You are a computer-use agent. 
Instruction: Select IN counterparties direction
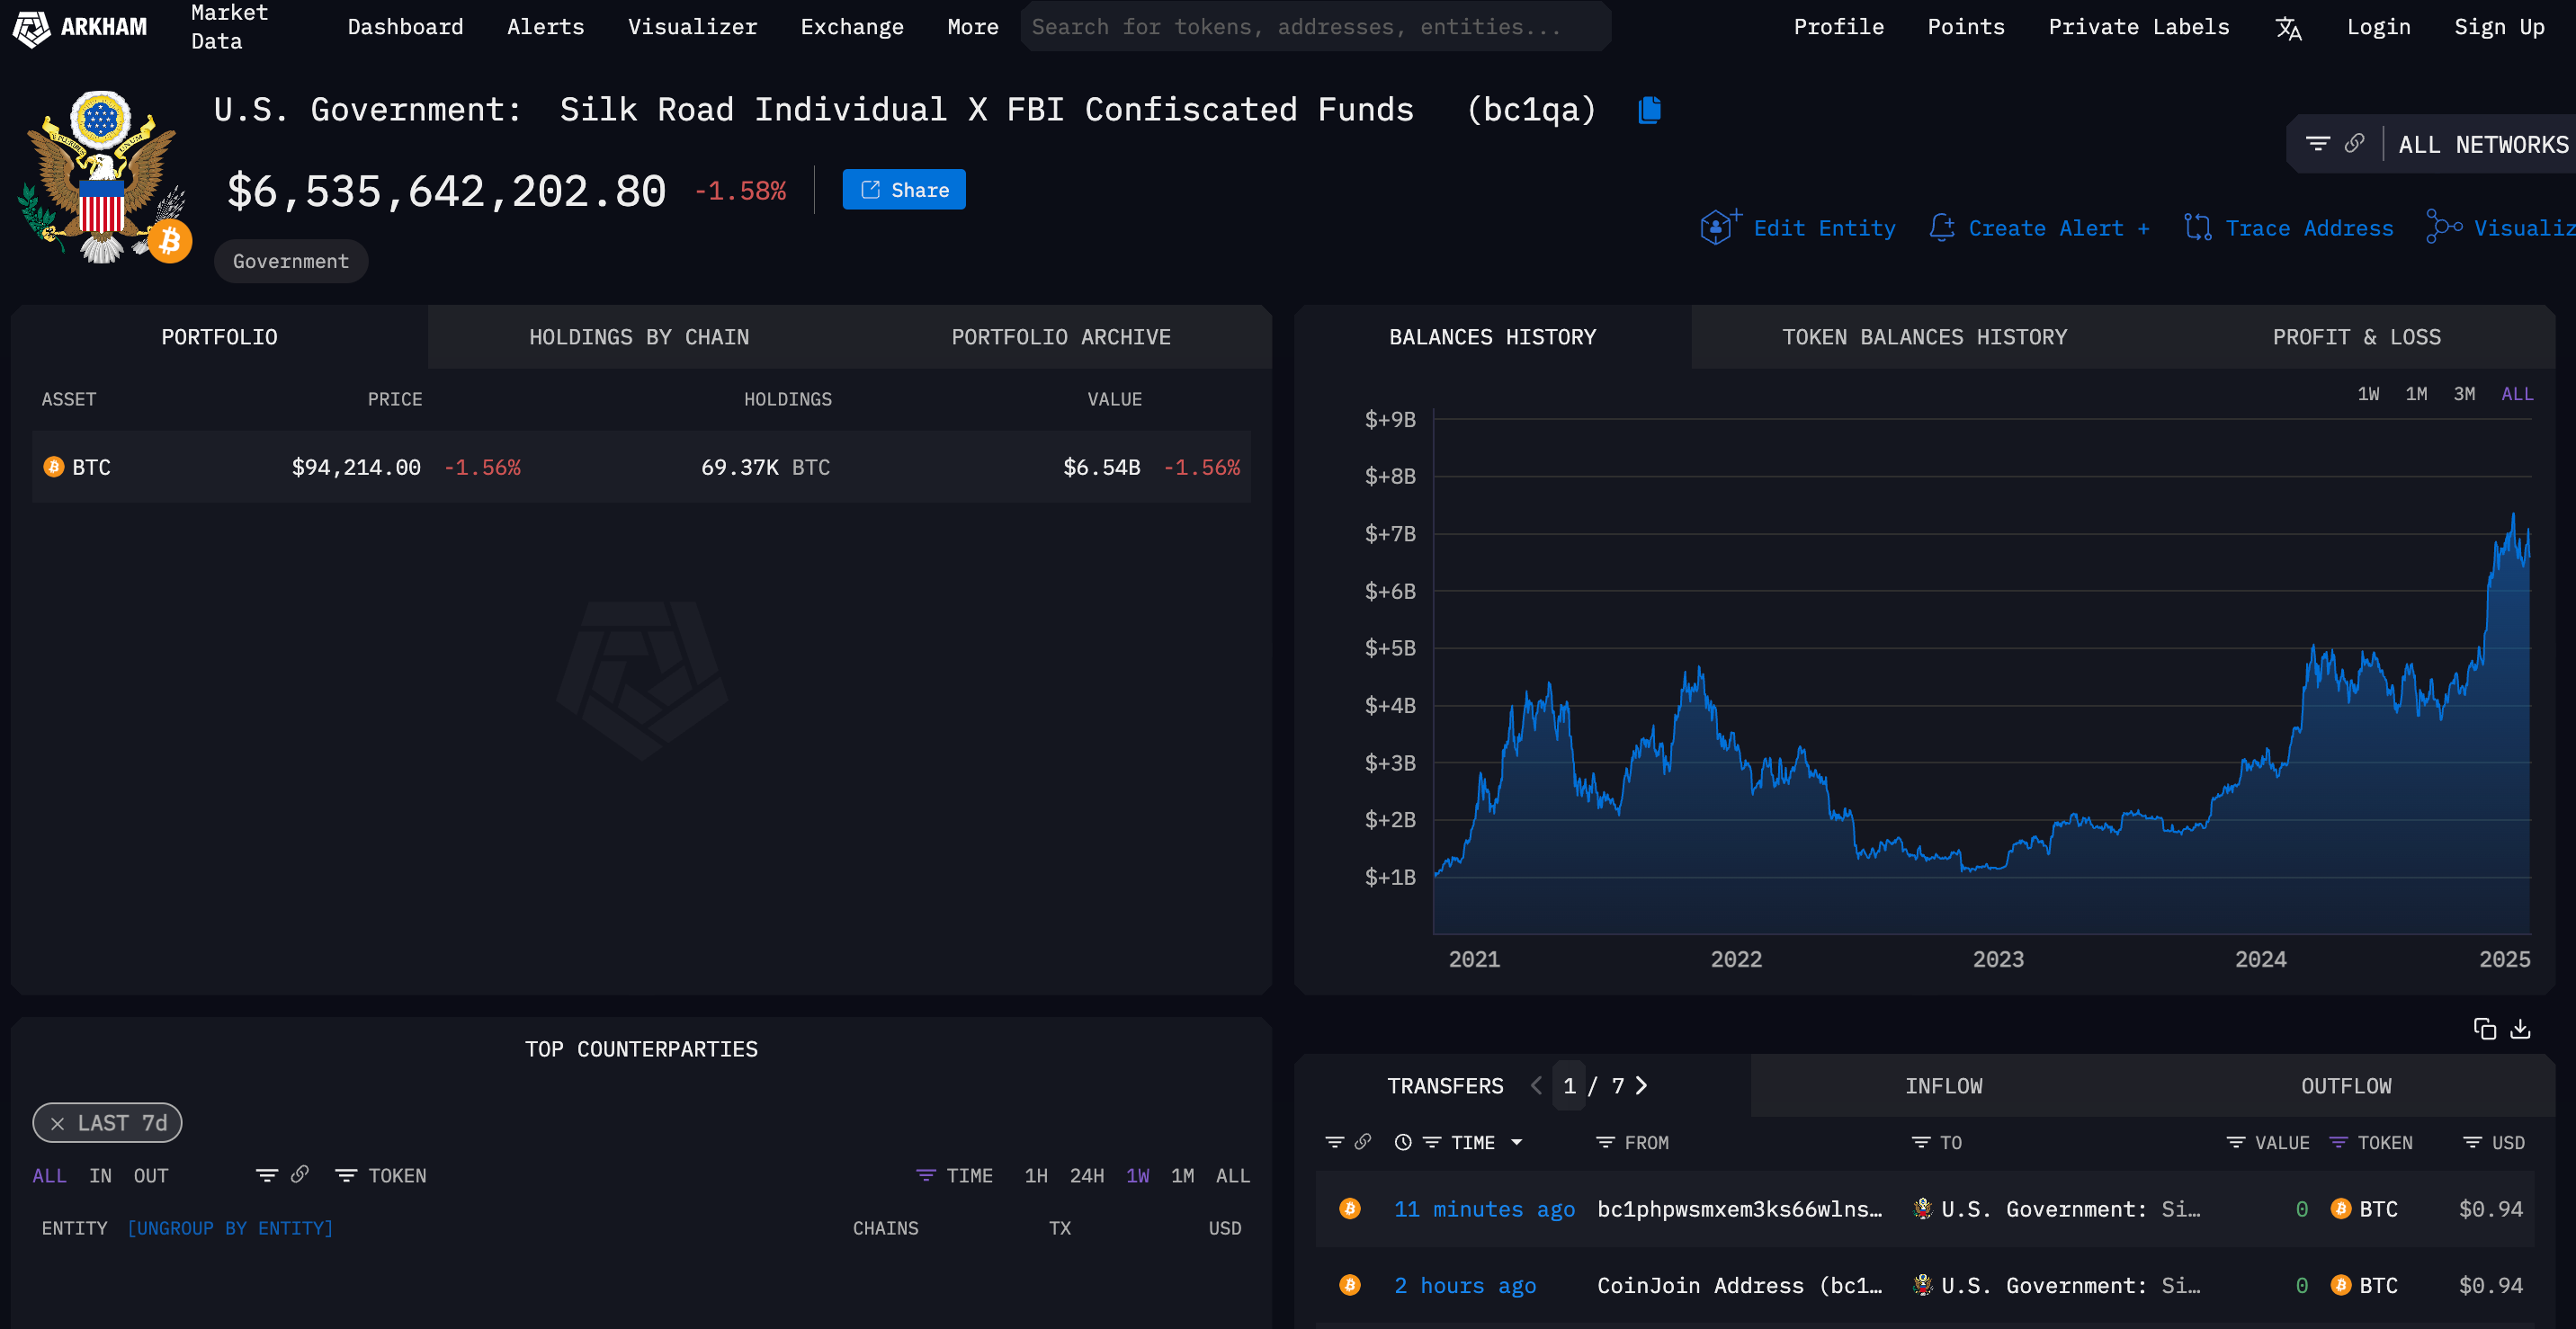(x=100, y=1176)
